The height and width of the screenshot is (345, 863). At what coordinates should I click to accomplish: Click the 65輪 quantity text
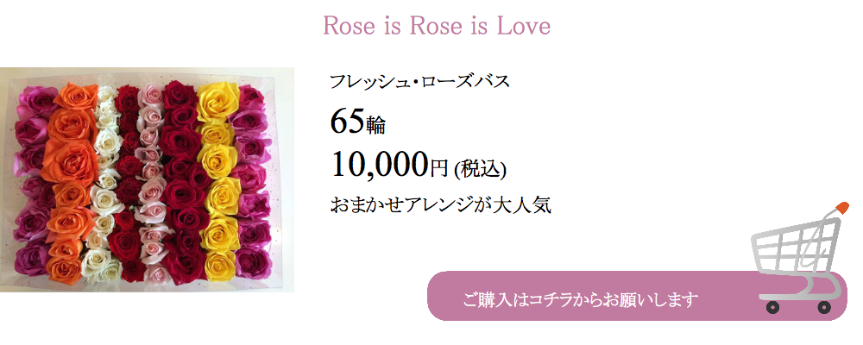tap(358, 122)
